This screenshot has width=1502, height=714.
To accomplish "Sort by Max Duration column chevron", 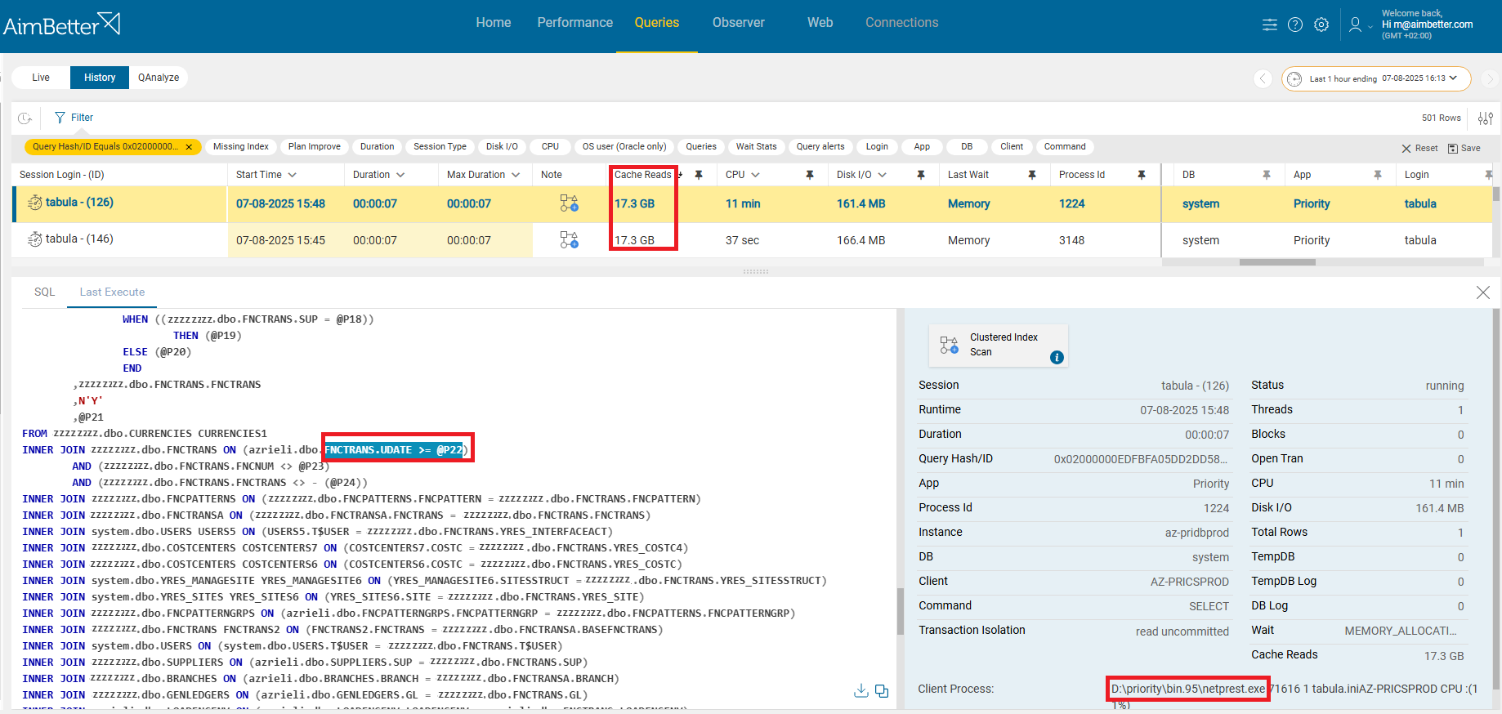I will (x=516, y=175).
